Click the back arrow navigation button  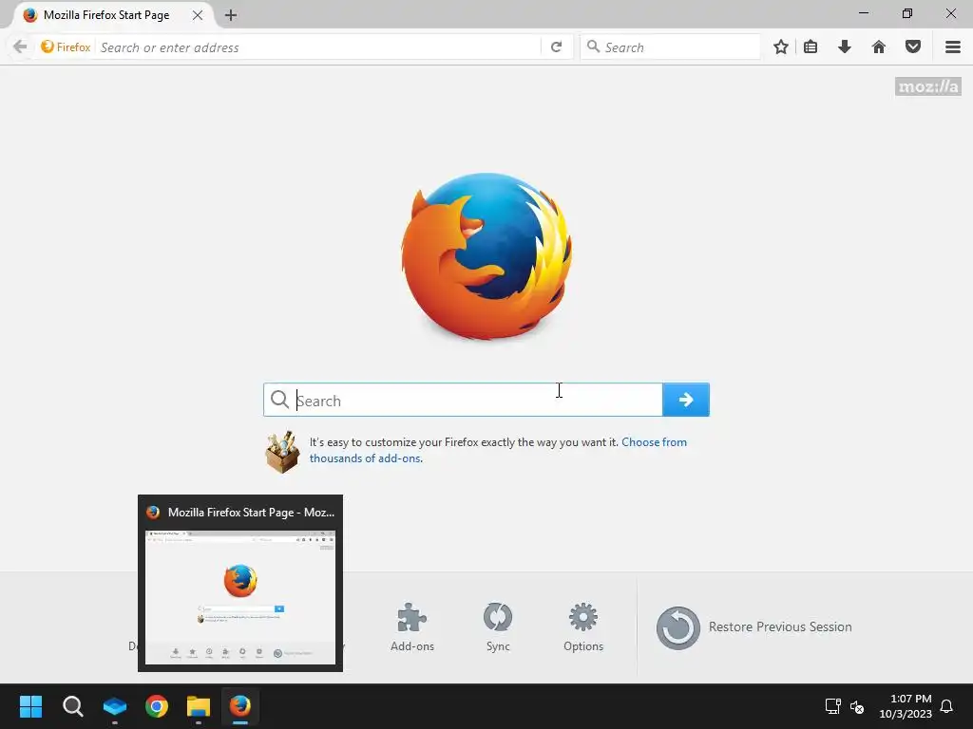coord(20,47)
